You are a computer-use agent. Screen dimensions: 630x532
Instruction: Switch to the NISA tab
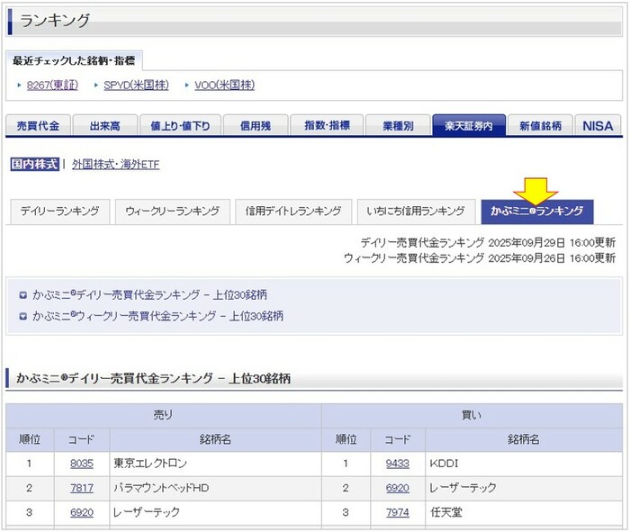pyautogui.click(x=598, y=126)
